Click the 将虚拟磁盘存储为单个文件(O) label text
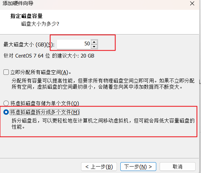201x173 pixels. [45, 103]
